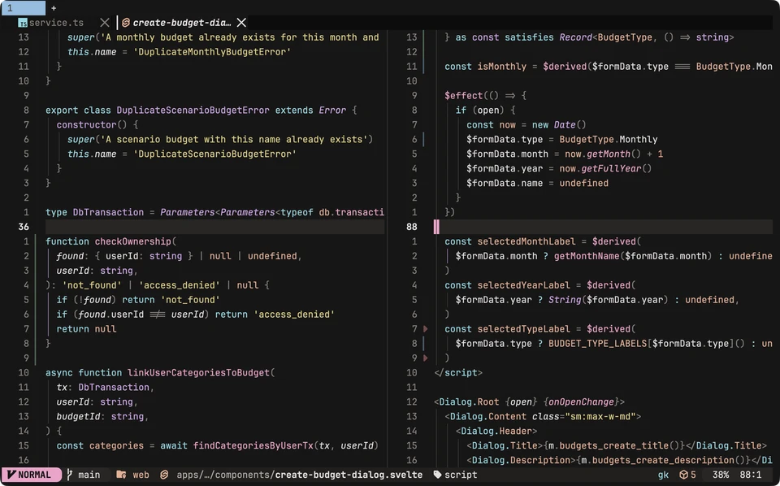Image resolution: width=780 pixels, height=486 pixels.
Task: Click the current line number 36
Action: (x=24, y=226)
